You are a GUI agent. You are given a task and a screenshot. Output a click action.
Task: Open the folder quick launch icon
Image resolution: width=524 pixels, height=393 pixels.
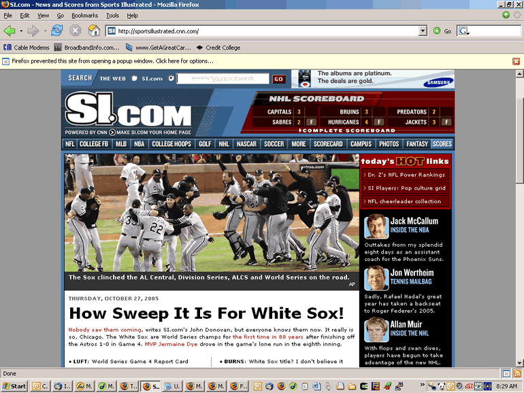(x=352, y=386)
